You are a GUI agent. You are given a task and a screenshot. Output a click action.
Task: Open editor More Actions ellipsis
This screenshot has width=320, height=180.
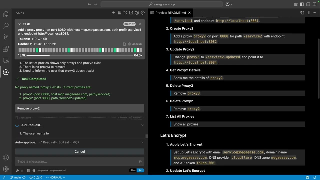click(x=314, y=13)
